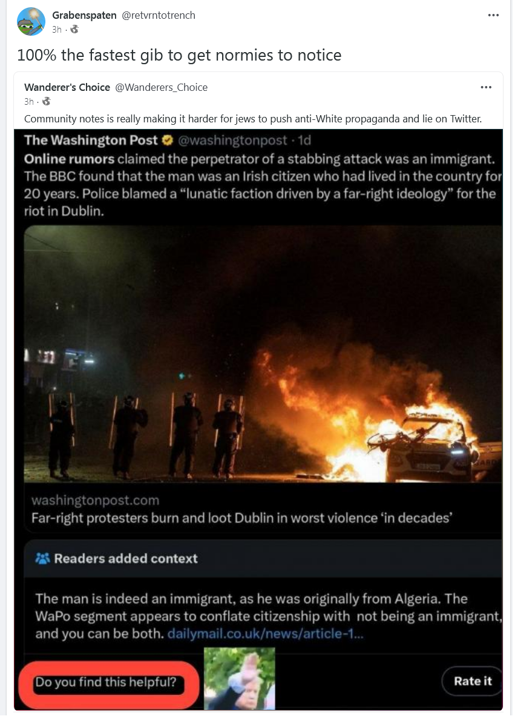Click the 'Do you find this helpful?' label
The width and height of the screenshot is (515, 719).
[x=106, y=682]
